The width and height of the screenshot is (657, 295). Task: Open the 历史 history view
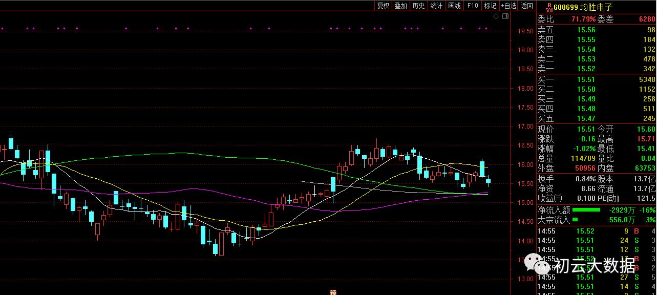click(418, 6)
